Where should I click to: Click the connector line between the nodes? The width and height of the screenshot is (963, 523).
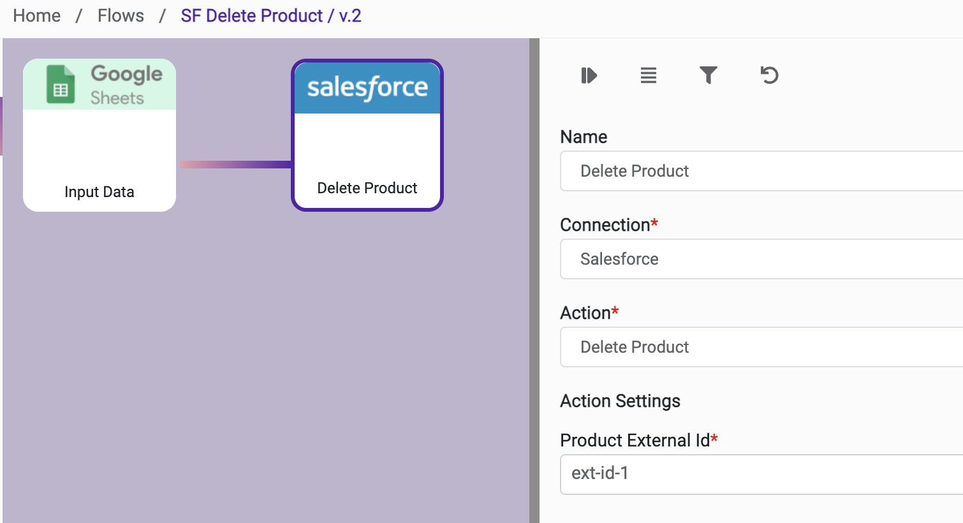235,165
